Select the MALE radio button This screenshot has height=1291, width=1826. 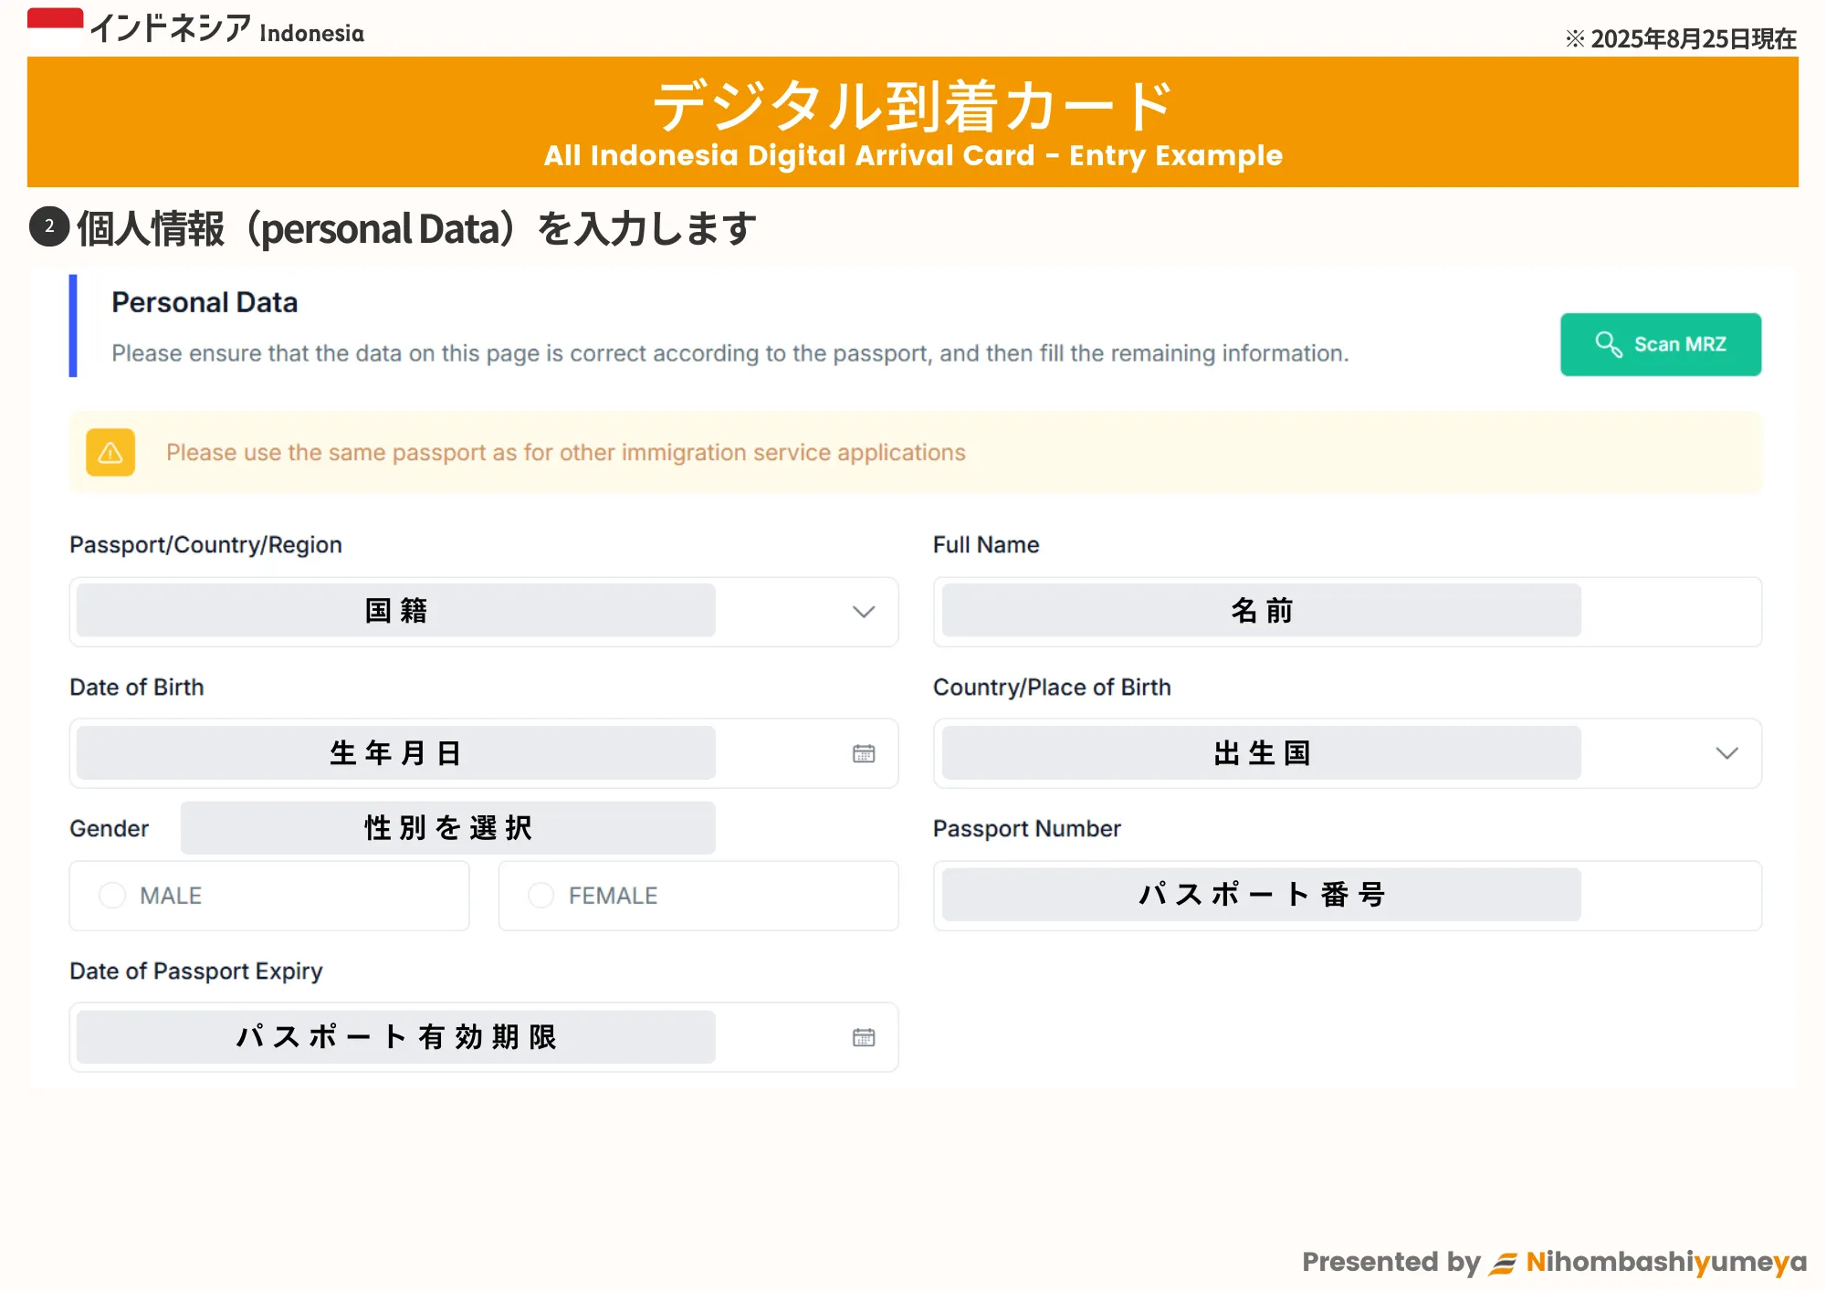[112, 896]
